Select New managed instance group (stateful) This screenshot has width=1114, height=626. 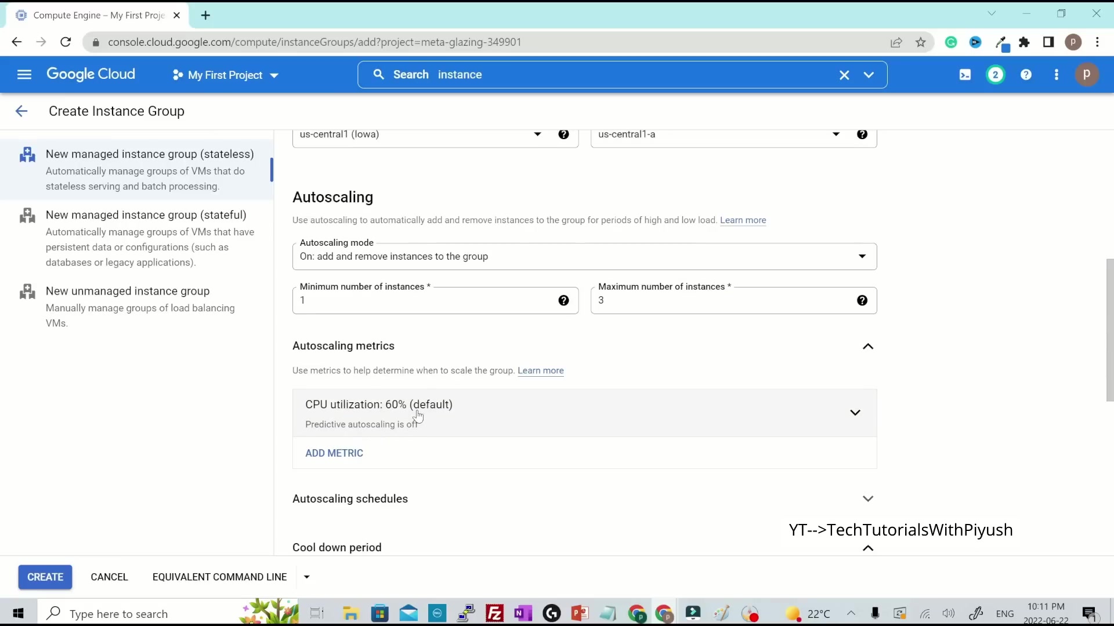(x=137, y=238)
